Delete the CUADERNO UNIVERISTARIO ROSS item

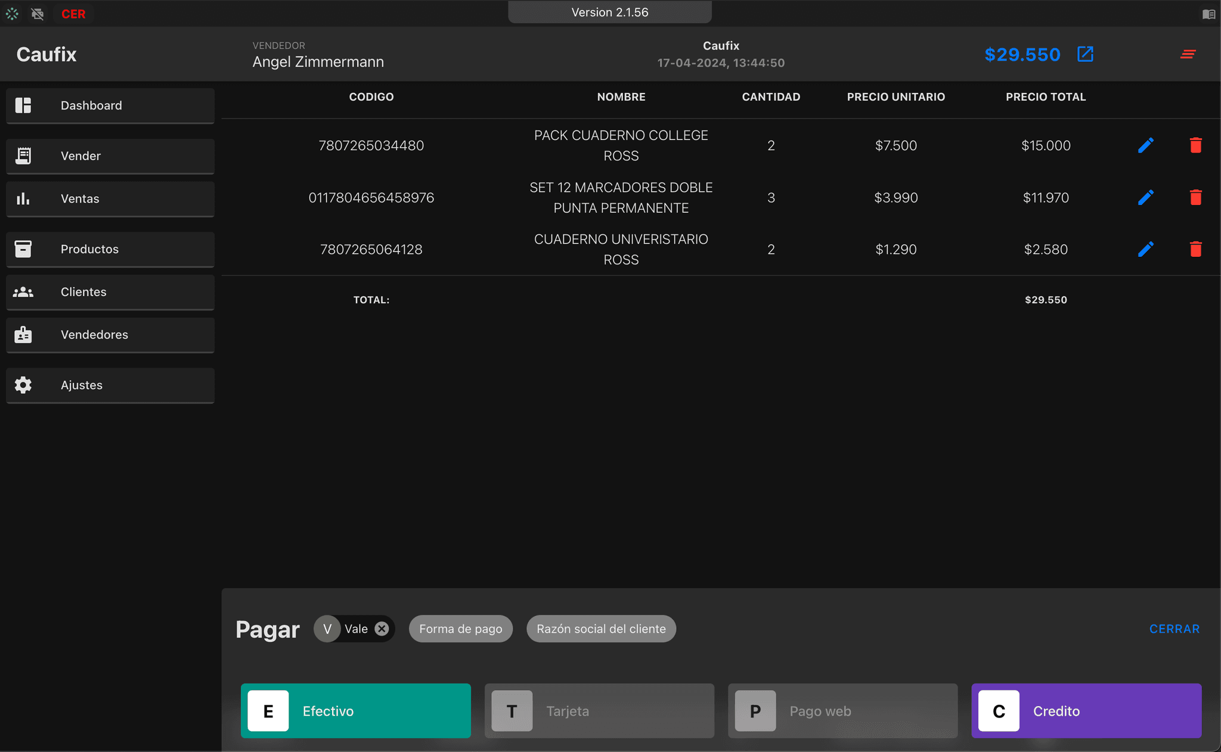pos(1195,249)
